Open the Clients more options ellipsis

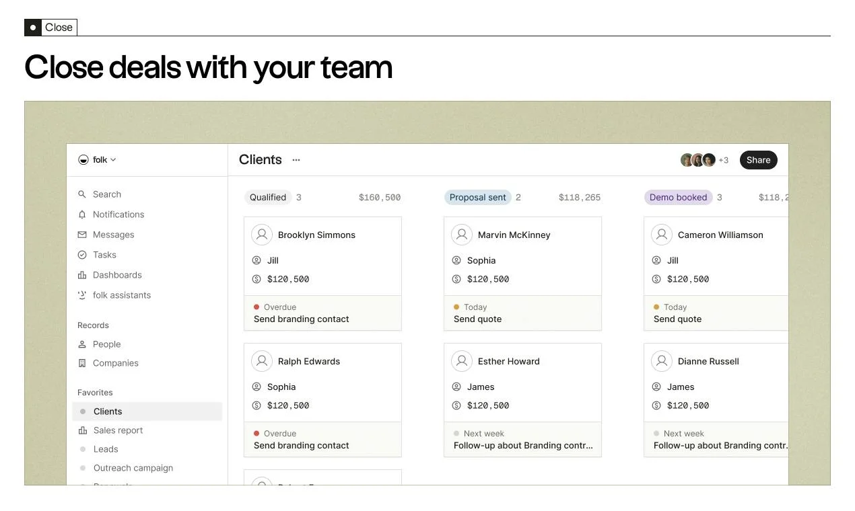tap(296, 160)
